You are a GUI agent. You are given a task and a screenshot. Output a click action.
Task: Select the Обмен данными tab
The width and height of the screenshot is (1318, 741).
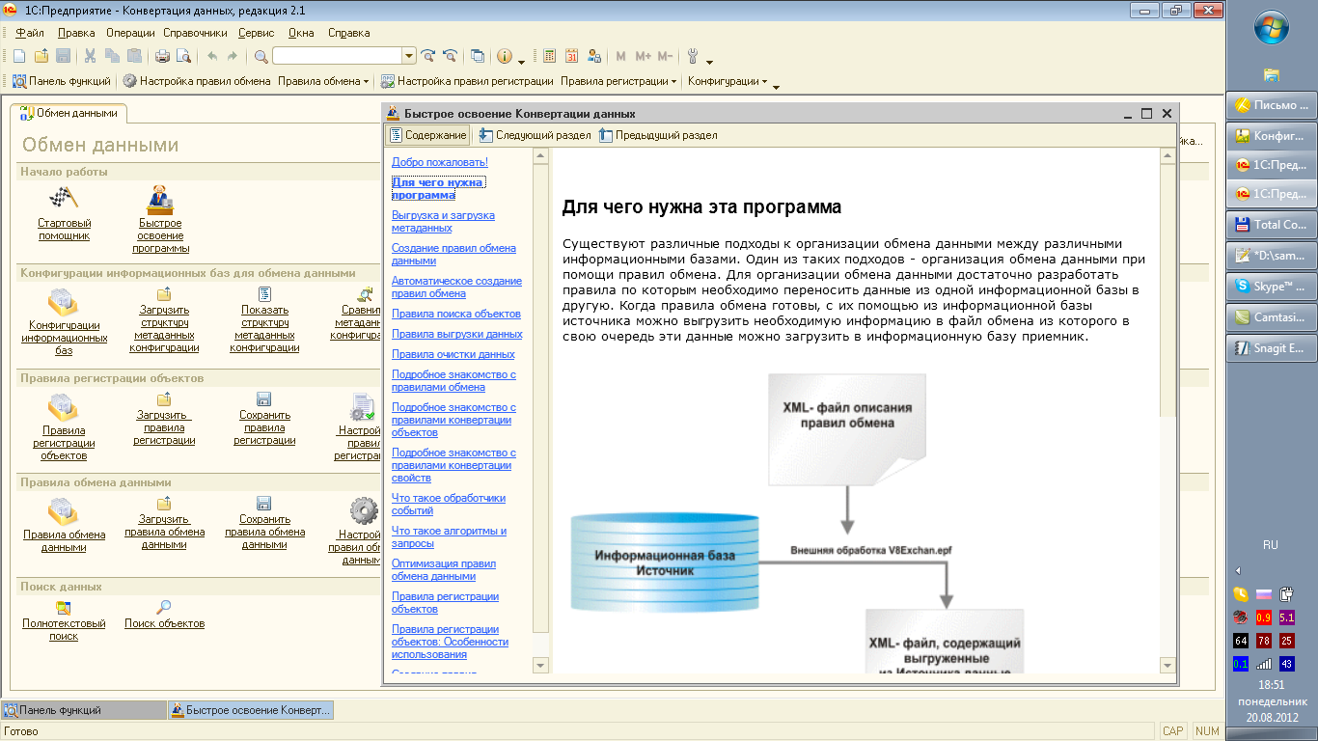(69, 113)
